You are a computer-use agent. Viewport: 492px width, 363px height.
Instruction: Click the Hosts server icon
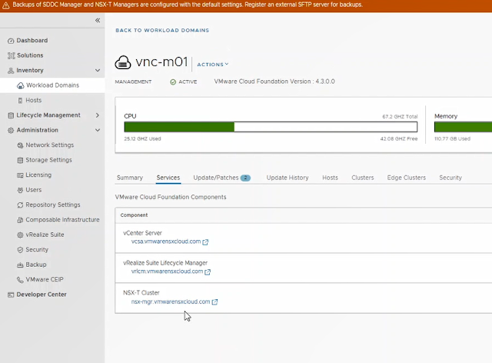click(x=21, y=101)
